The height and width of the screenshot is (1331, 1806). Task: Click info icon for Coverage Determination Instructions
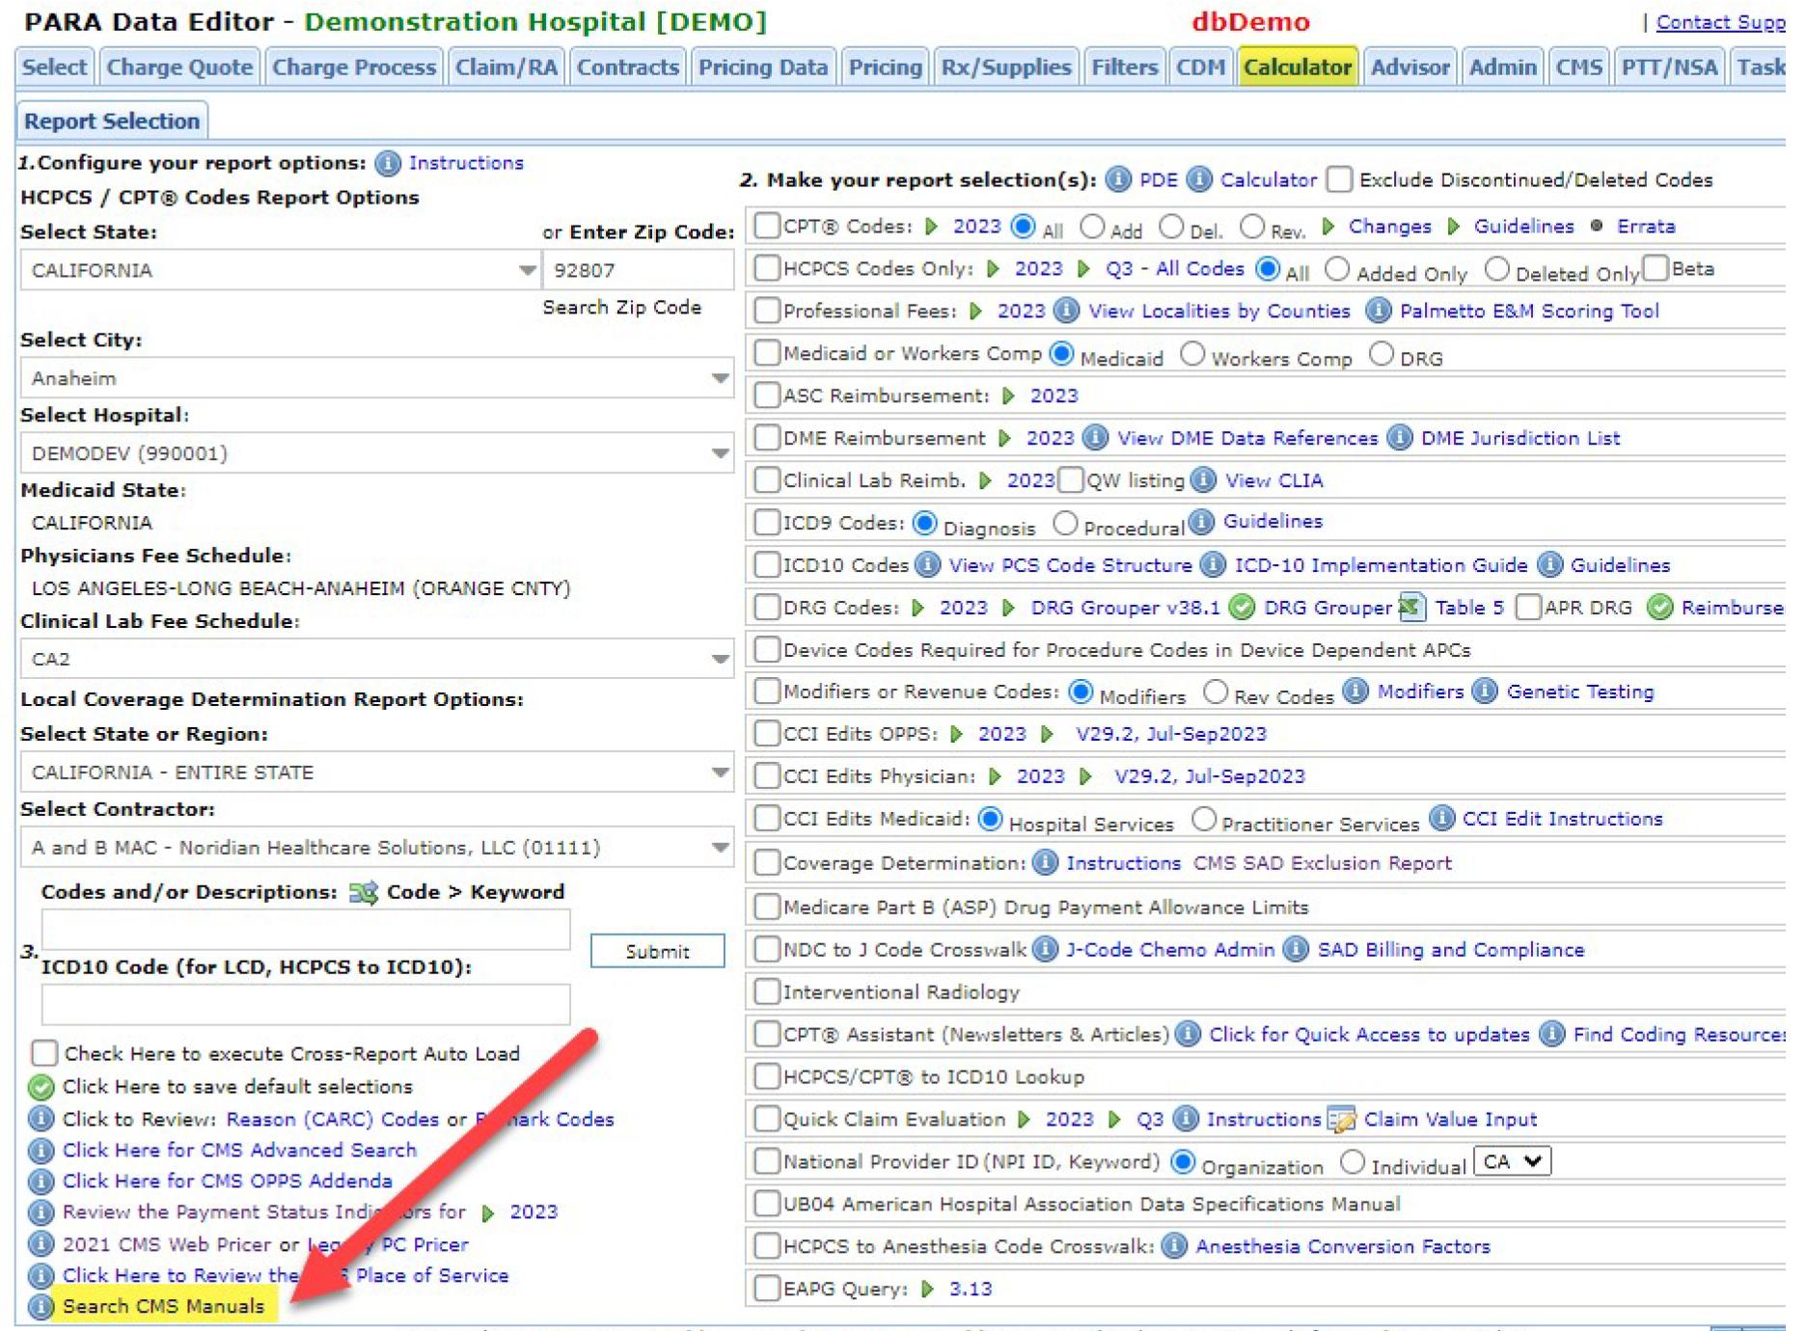pos(1045,863)
